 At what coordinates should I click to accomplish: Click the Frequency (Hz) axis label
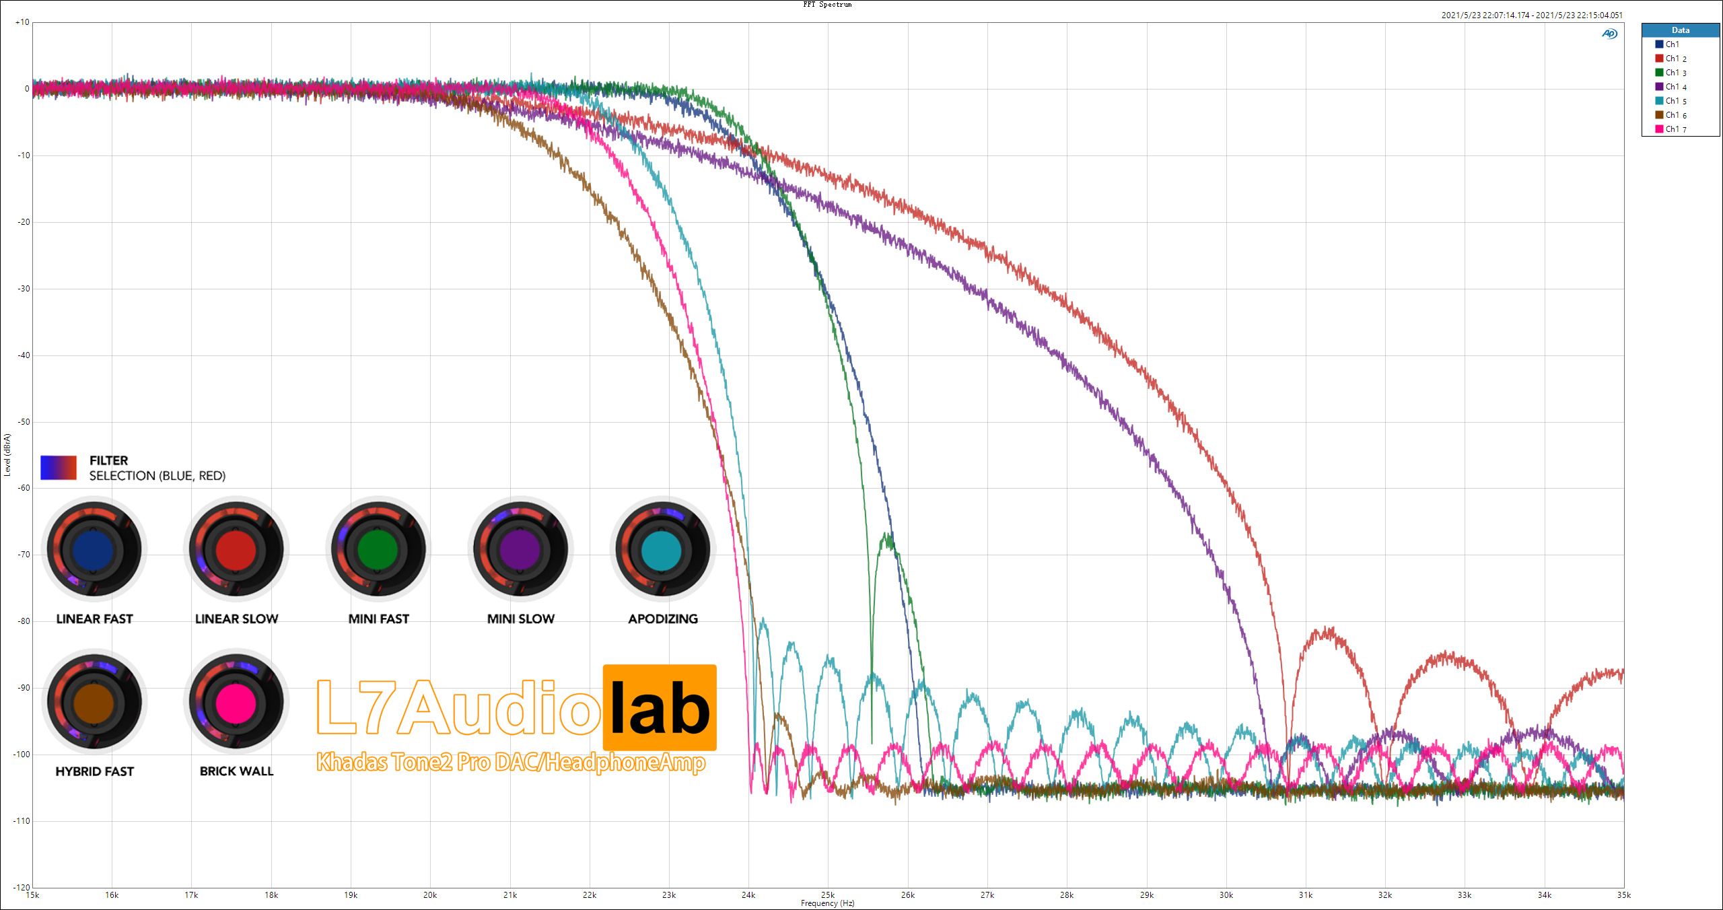click(827, 903)
